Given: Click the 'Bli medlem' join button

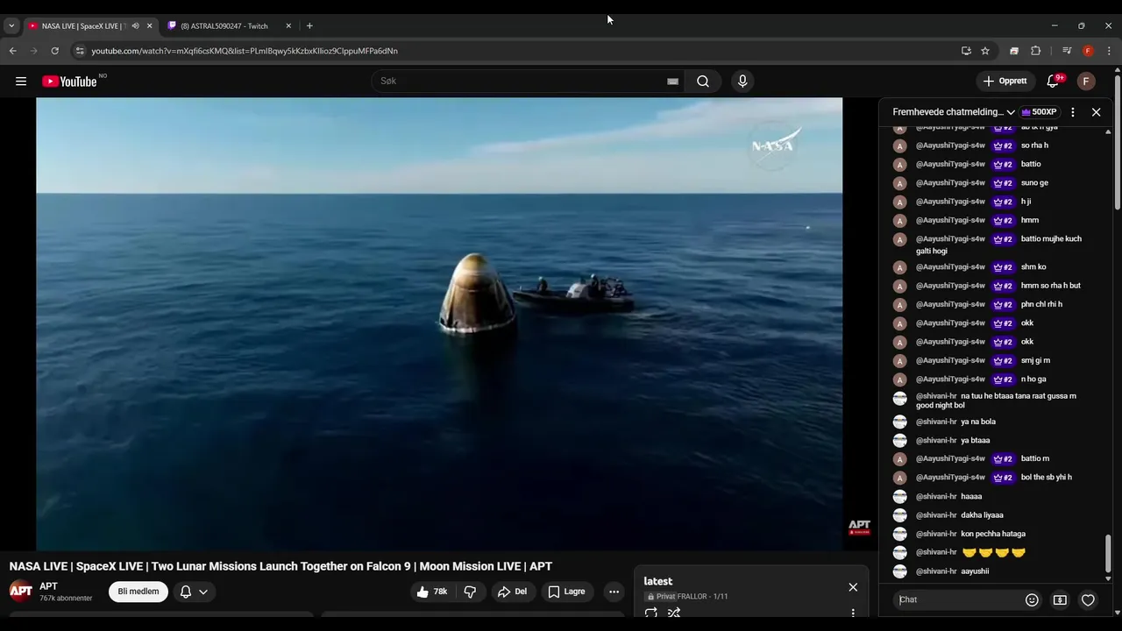Looking at the screenshot, I should [x=138, y=592].
